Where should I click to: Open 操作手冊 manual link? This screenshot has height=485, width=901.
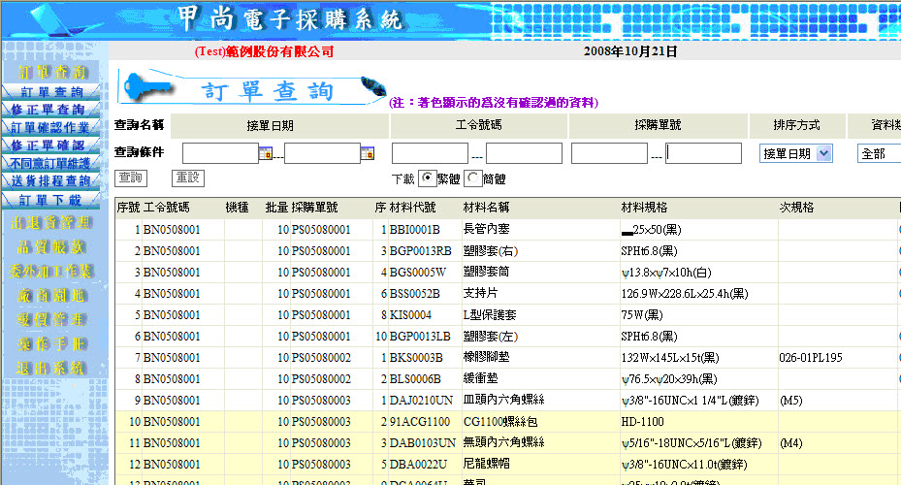pos(54,343)
